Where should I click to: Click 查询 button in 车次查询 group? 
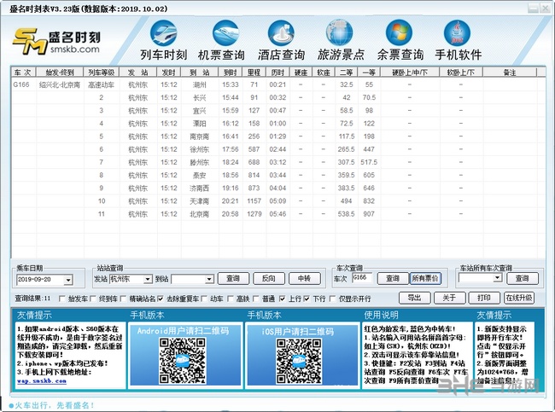pos(393,279)
